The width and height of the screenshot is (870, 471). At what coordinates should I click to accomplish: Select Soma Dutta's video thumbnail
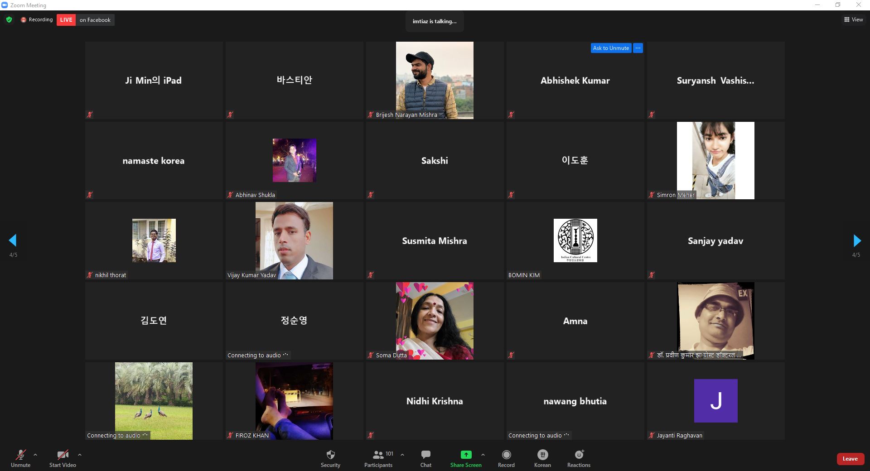tap(435, 321)
